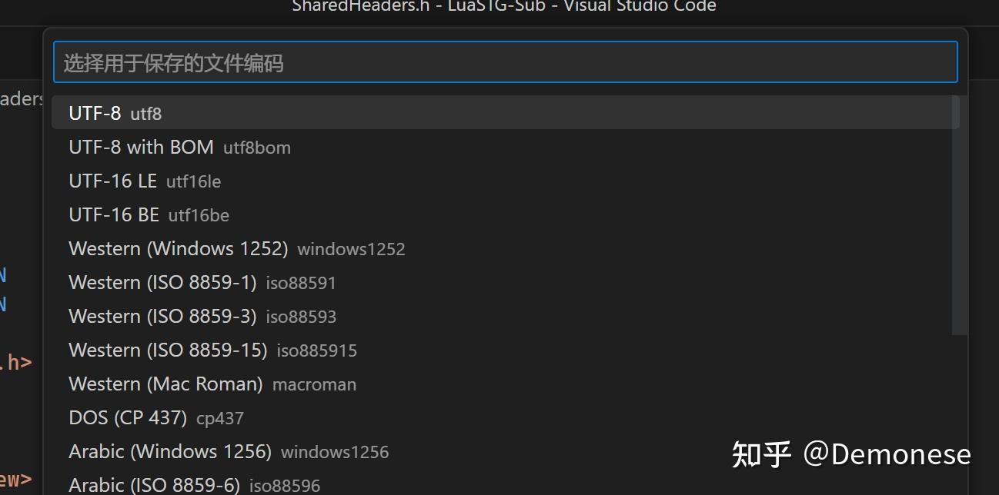Screen dimensions: 999x495
Task: Pick UTF-16 BE from the list
Action: (x=505, y=214)
